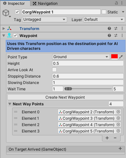
Task: Click the Waypoint component title
Action: pos(28,36)
